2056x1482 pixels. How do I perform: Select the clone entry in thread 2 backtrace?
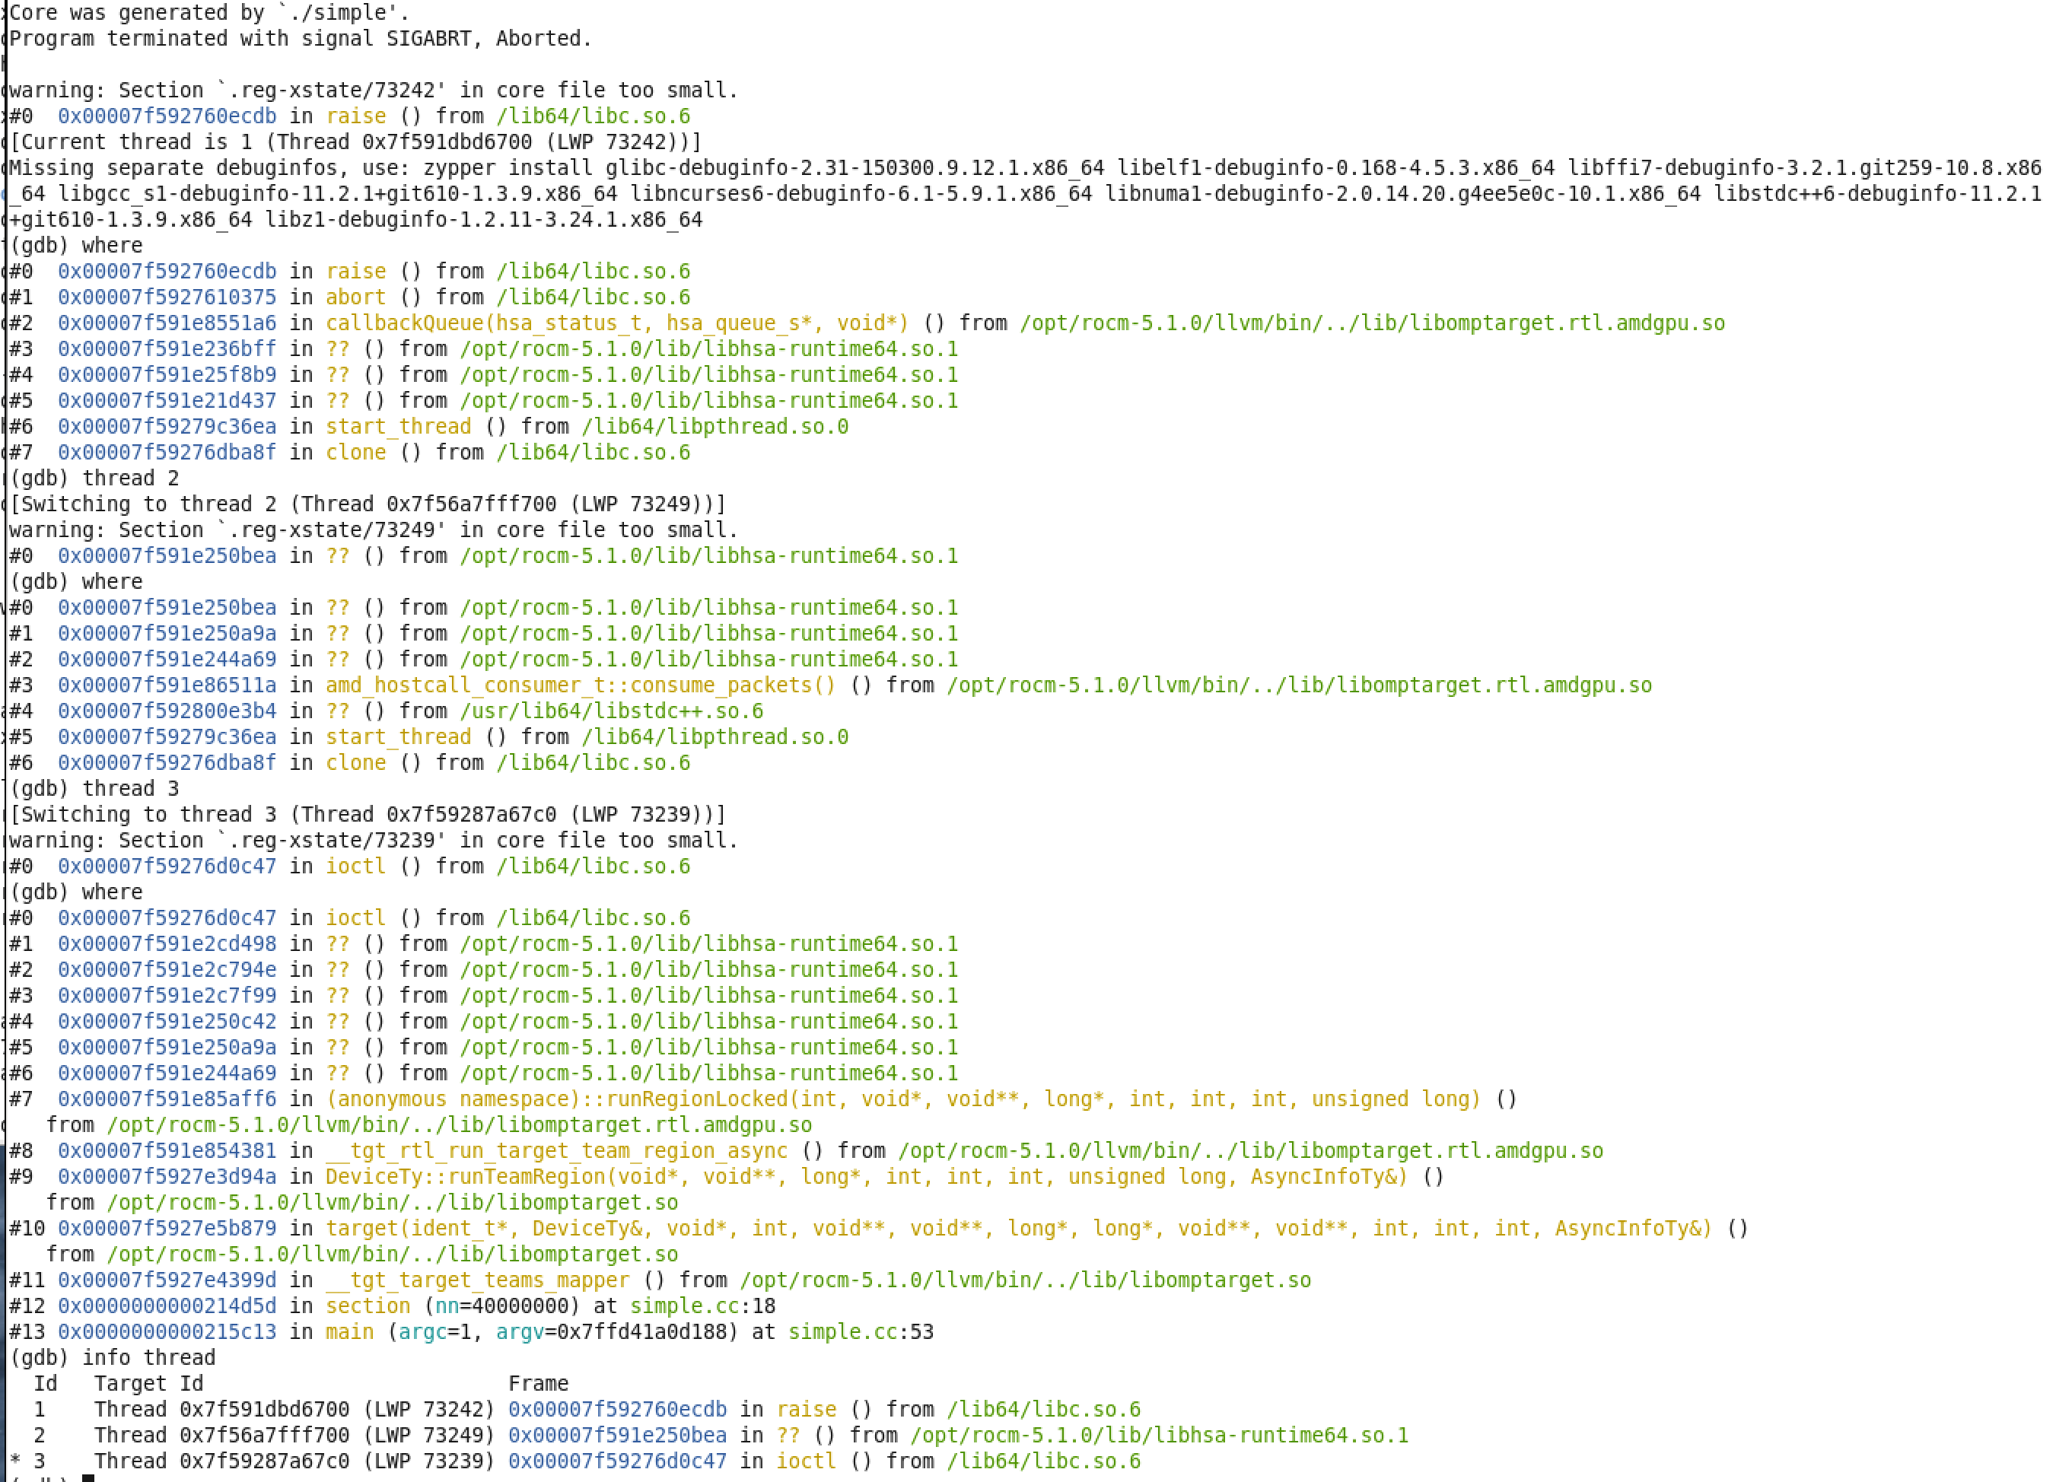coord(355,762)
